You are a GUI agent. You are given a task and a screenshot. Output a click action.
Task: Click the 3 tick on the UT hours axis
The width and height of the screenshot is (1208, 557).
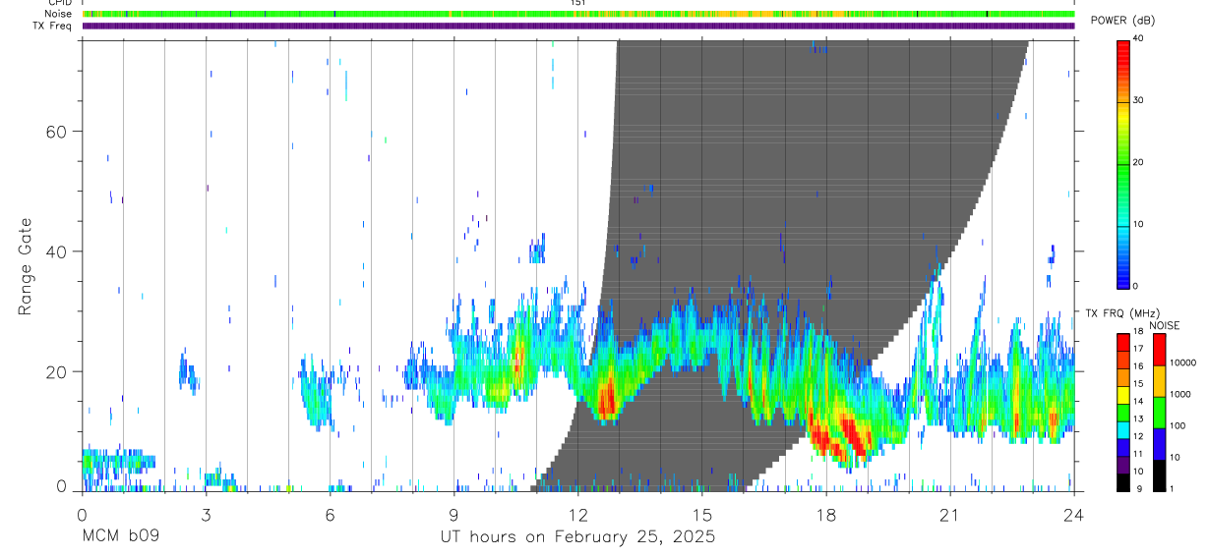206,515
